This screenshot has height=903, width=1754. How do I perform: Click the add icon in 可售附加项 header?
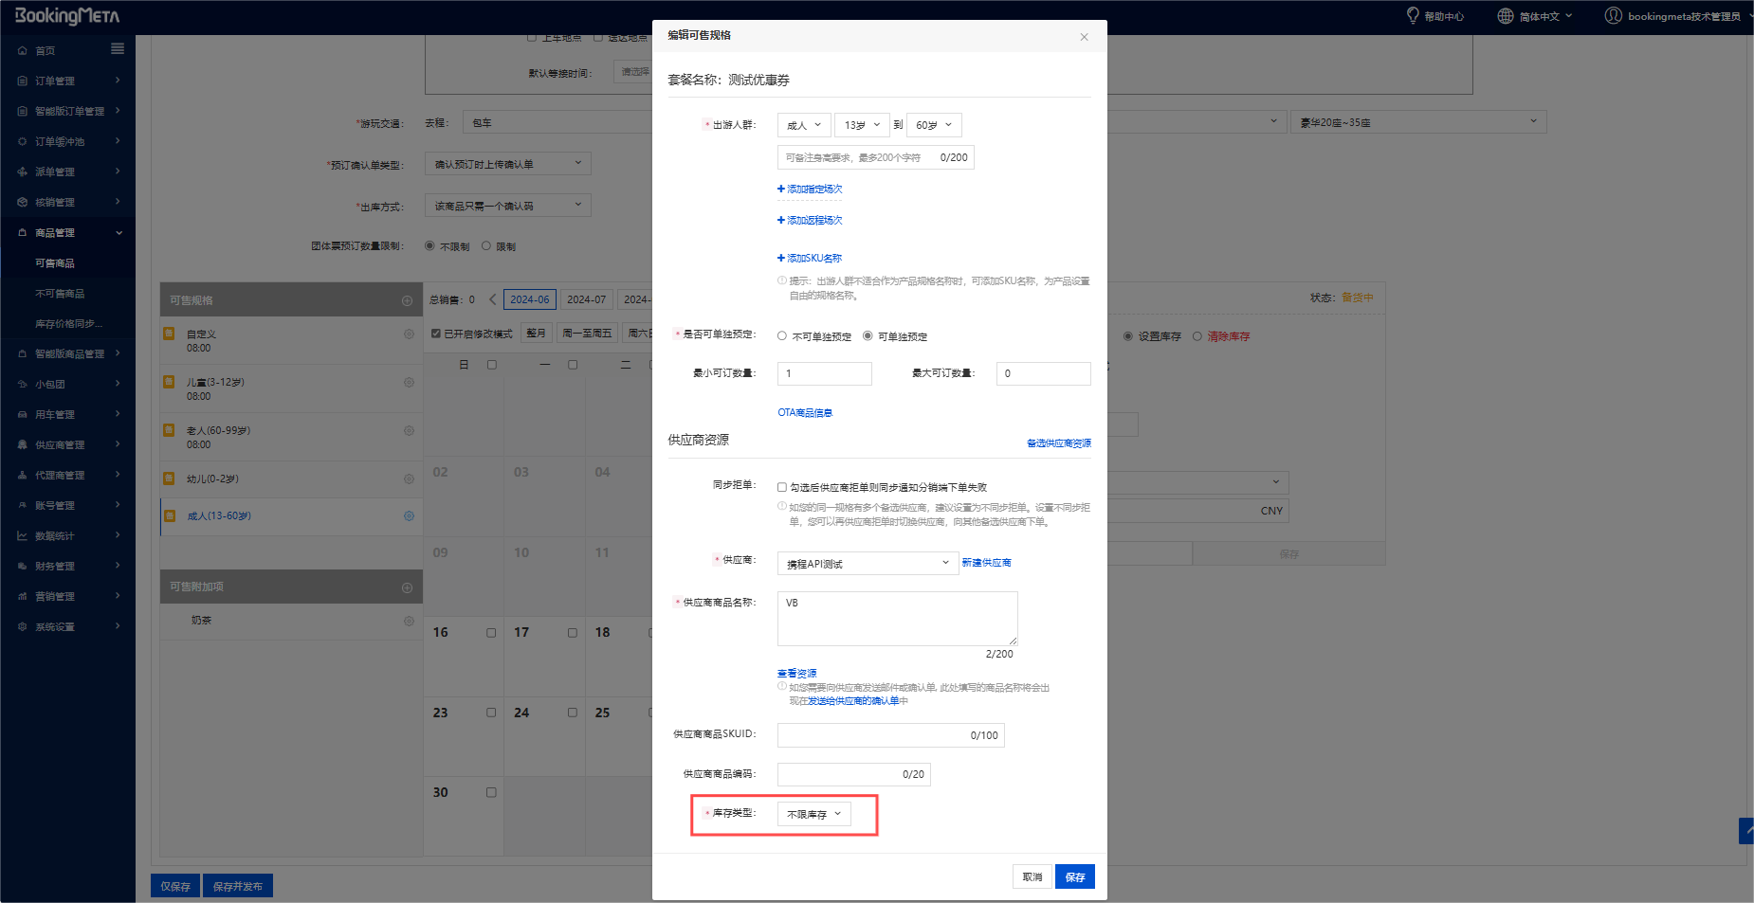[x=408, y=587]
